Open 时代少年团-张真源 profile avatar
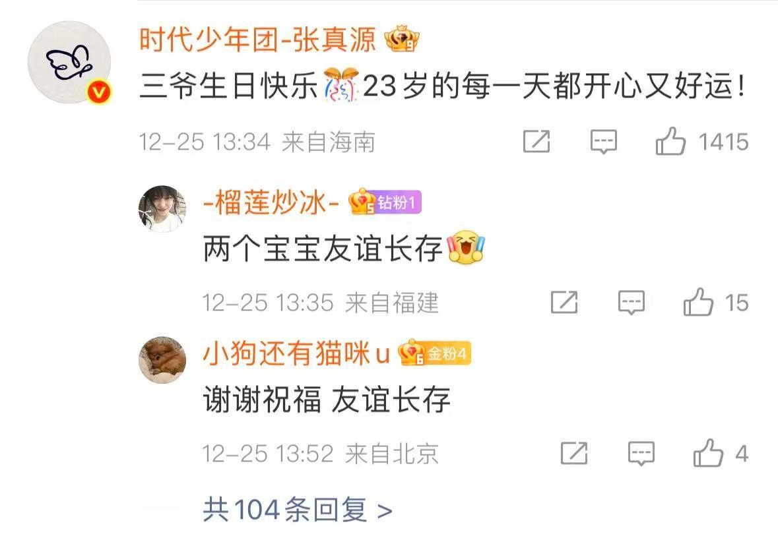778x538 pixels. (69, 62)
